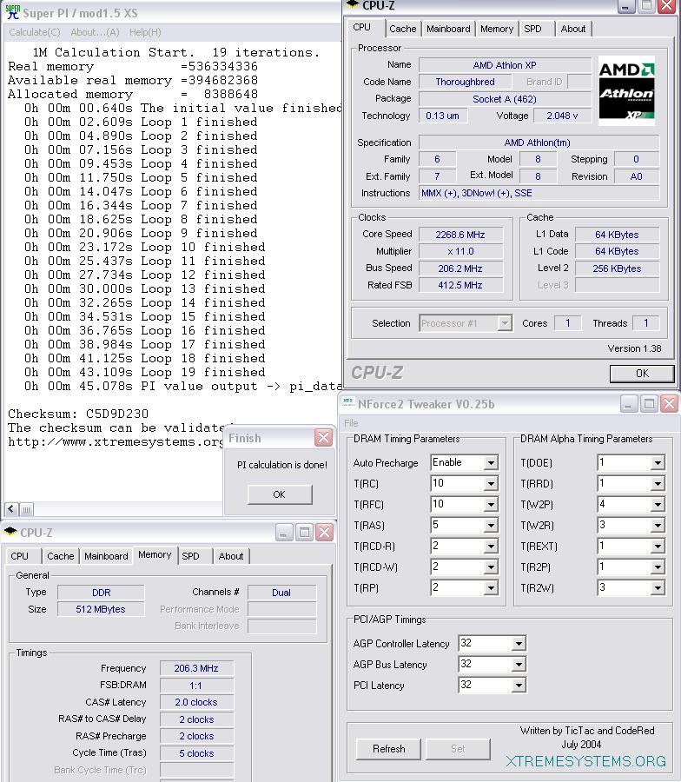681x782 pixels.
Task: Close the lower CPU-Z memory window
Action: pos(324,533)
